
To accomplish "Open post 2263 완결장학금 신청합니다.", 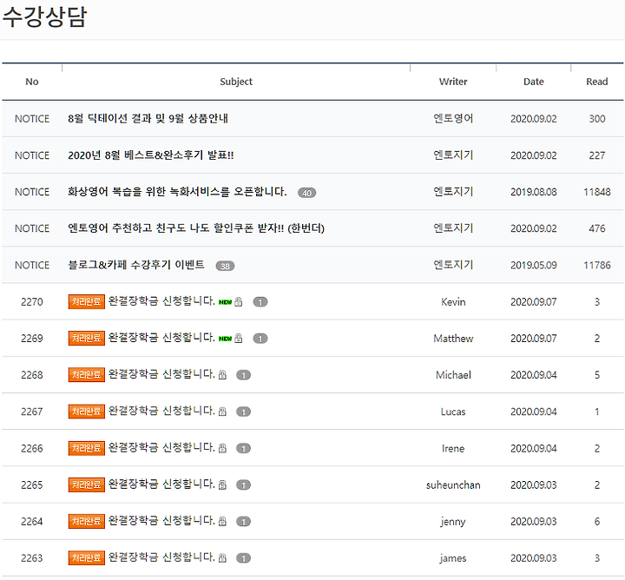I will tap(161, 557).
